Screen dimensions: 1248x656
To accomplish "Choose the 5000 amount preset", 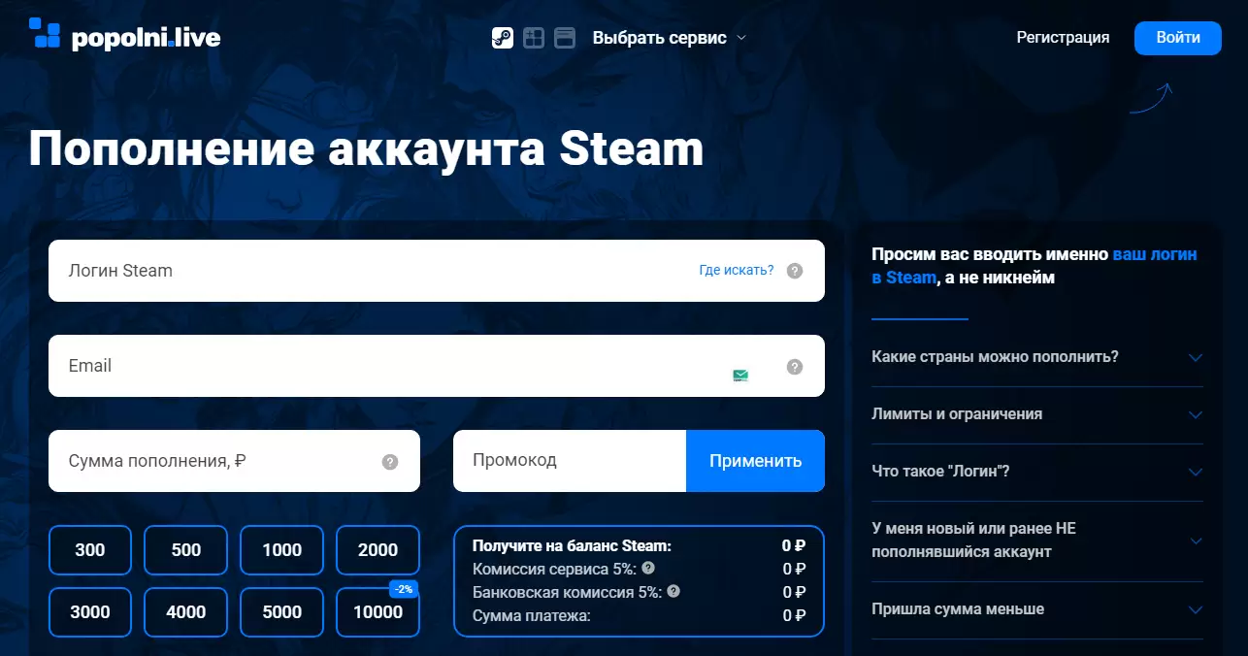I will [282, 612].
